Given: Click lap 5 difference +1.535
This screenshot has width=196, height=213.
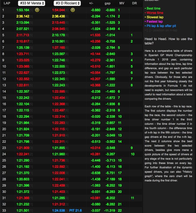Looking at the screenshot, I should click(x=95, y=35).
